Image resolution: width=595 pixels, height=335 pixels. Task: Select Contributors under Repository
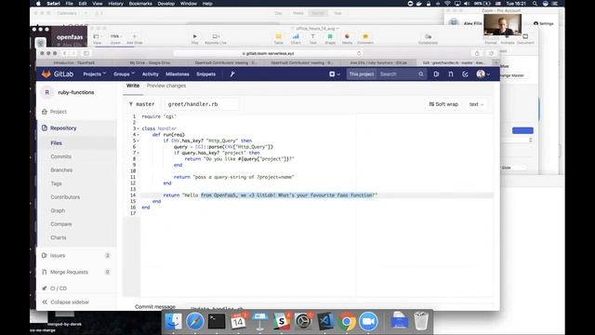65,197
